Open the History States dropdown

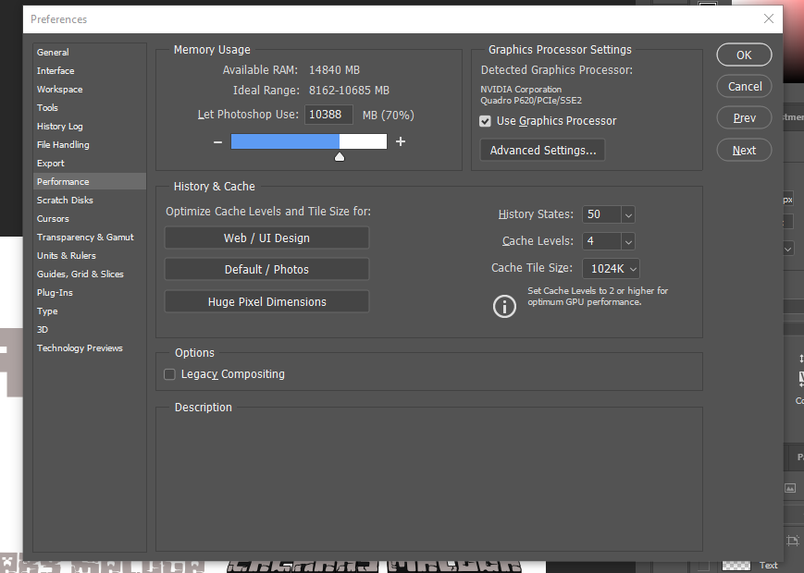625,213
